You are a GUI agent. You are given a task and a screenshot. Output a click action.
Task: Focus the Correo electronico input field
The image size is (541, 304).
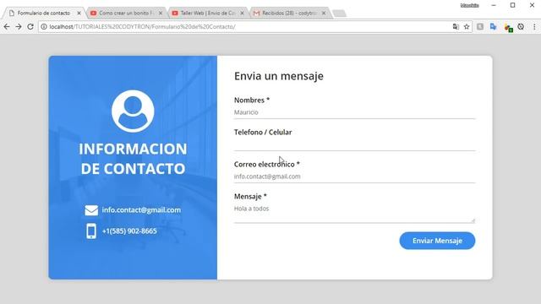[x=355, y=176]
